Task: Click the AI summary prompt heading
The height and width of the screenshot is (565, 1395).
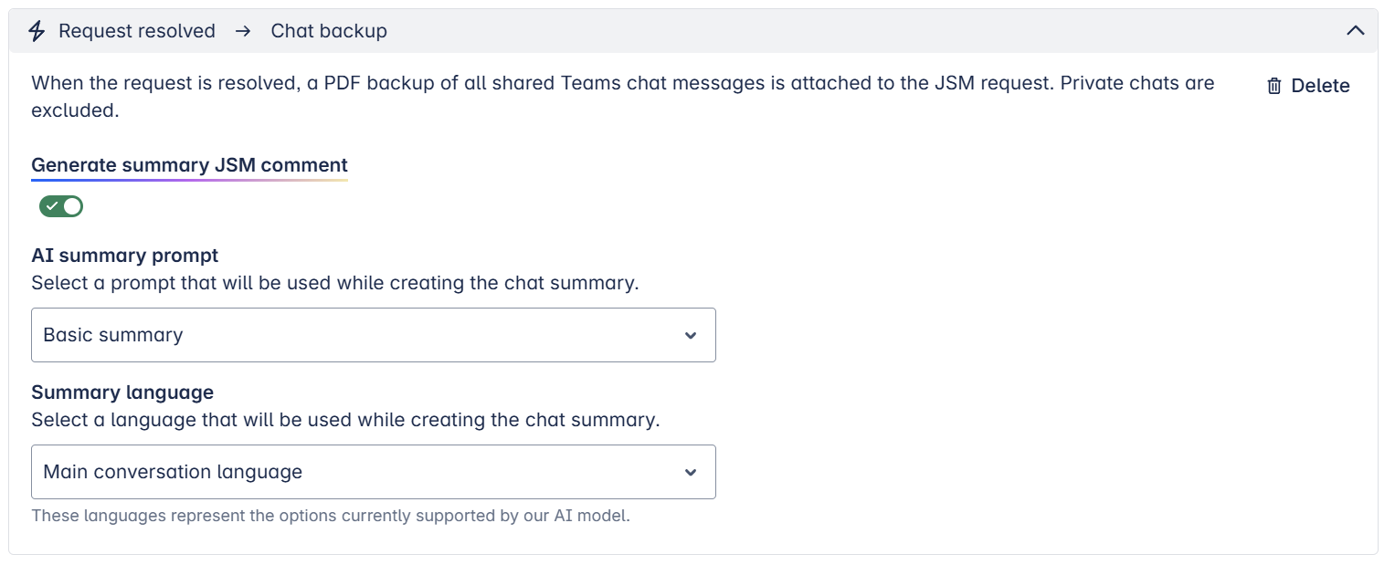Action: 125,256
